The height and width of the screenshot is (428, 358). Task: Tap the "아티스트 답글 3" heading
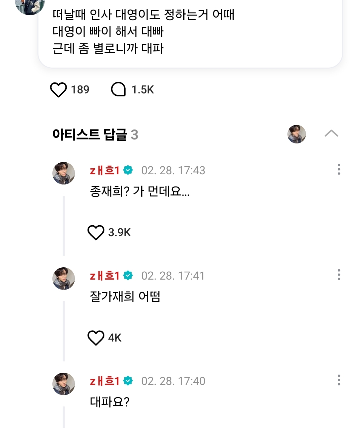tap(95, 134)
